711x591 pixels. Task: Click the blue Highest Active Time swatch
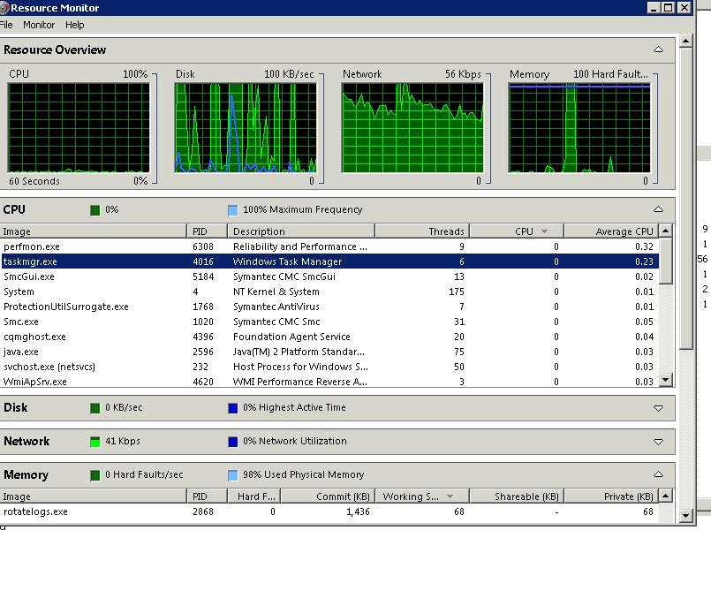(x=232, y=408)
